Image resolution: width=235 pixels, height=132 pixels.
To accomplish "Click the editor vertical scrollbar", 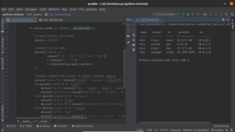I will 124,69.
